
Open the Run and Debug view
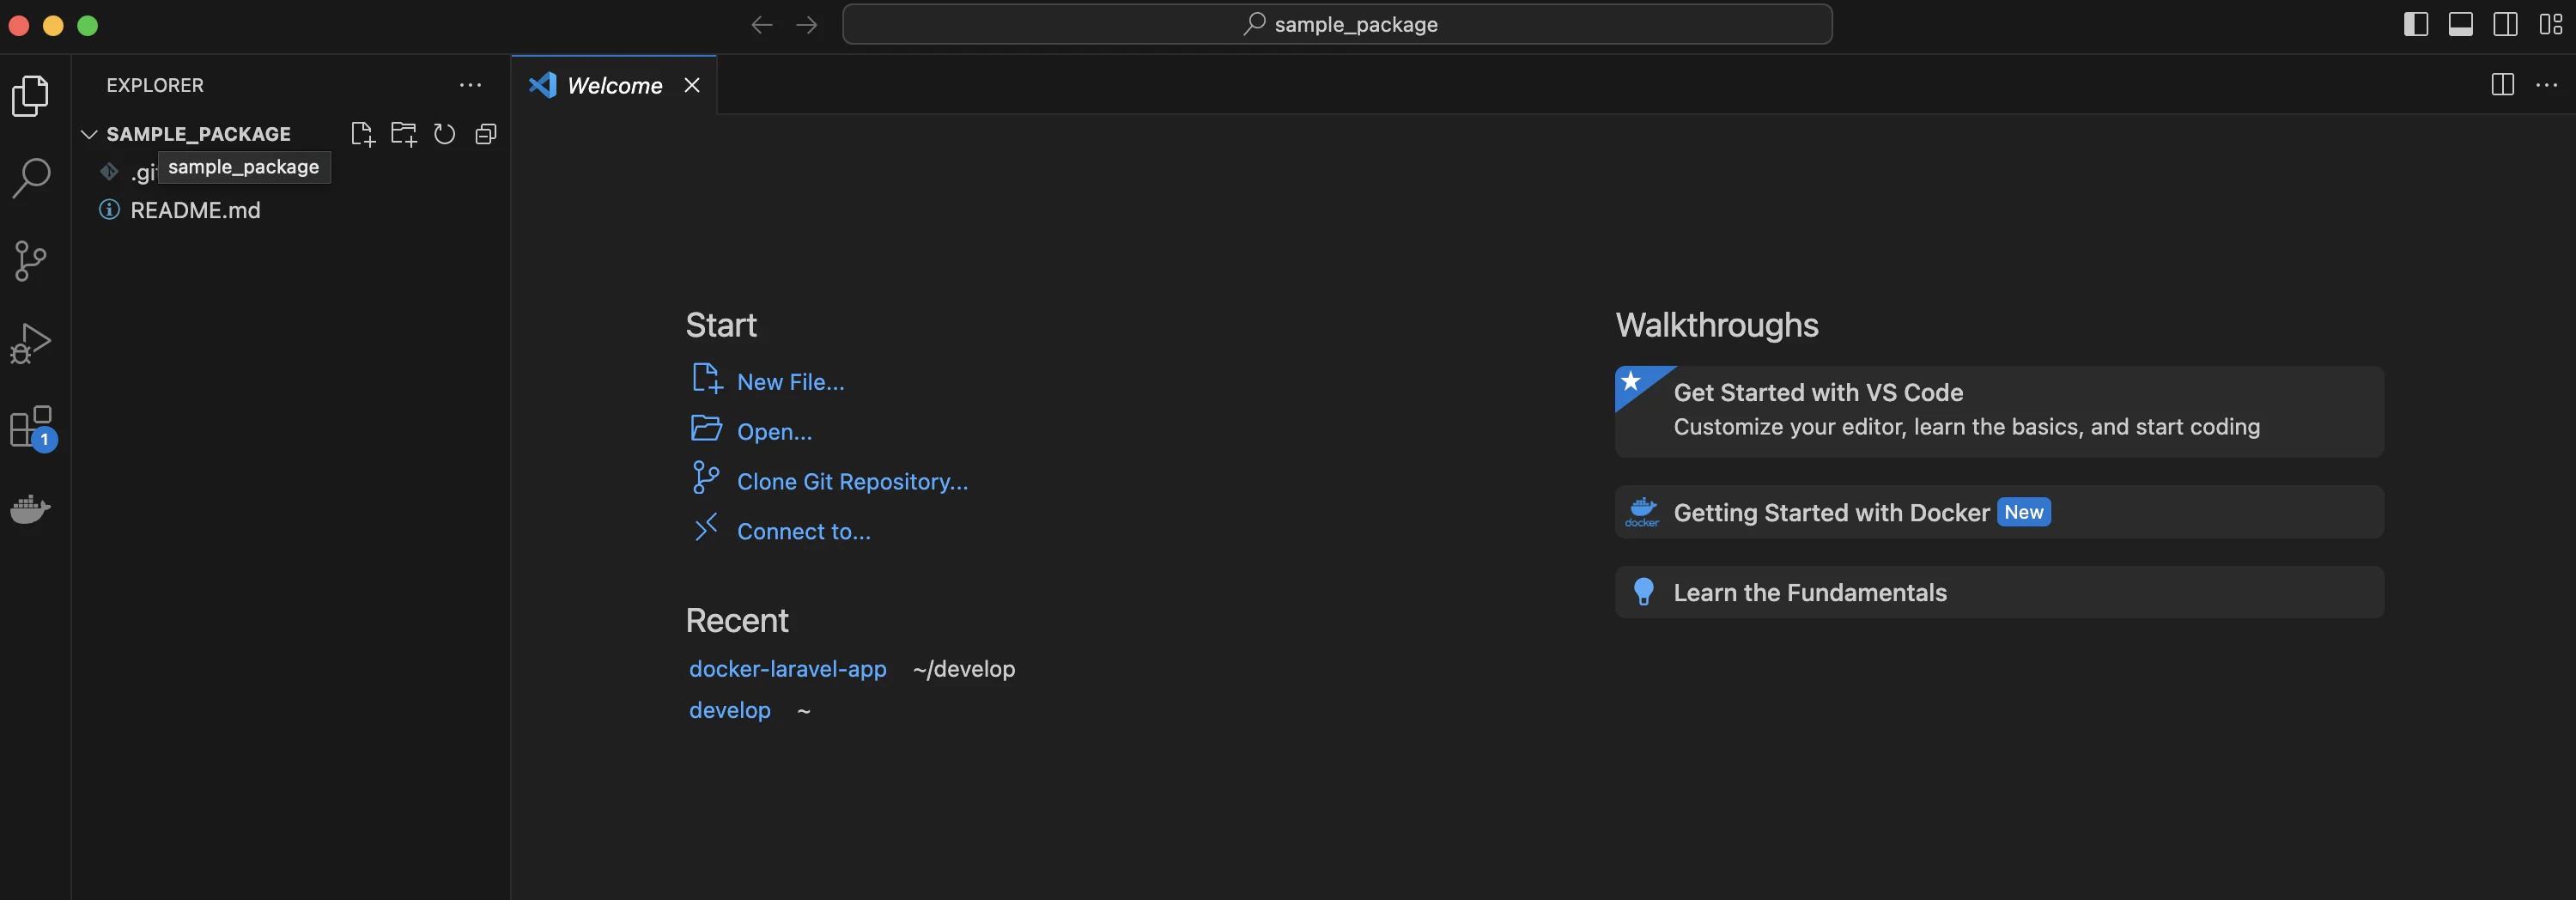[x=30, y=343]
